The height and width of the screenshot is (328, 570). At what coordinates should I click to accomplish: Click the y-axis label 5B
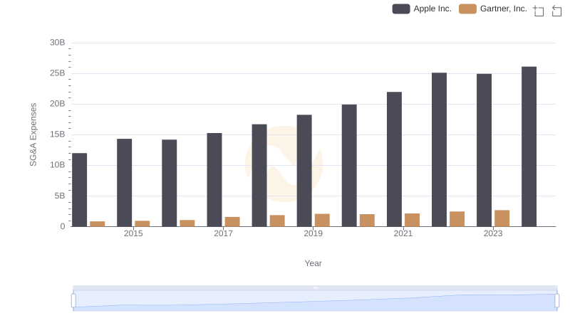tap(60, 196)
